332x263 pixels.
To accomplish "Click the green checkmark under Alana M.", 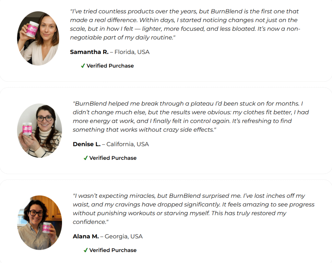I will click(86, 250).
